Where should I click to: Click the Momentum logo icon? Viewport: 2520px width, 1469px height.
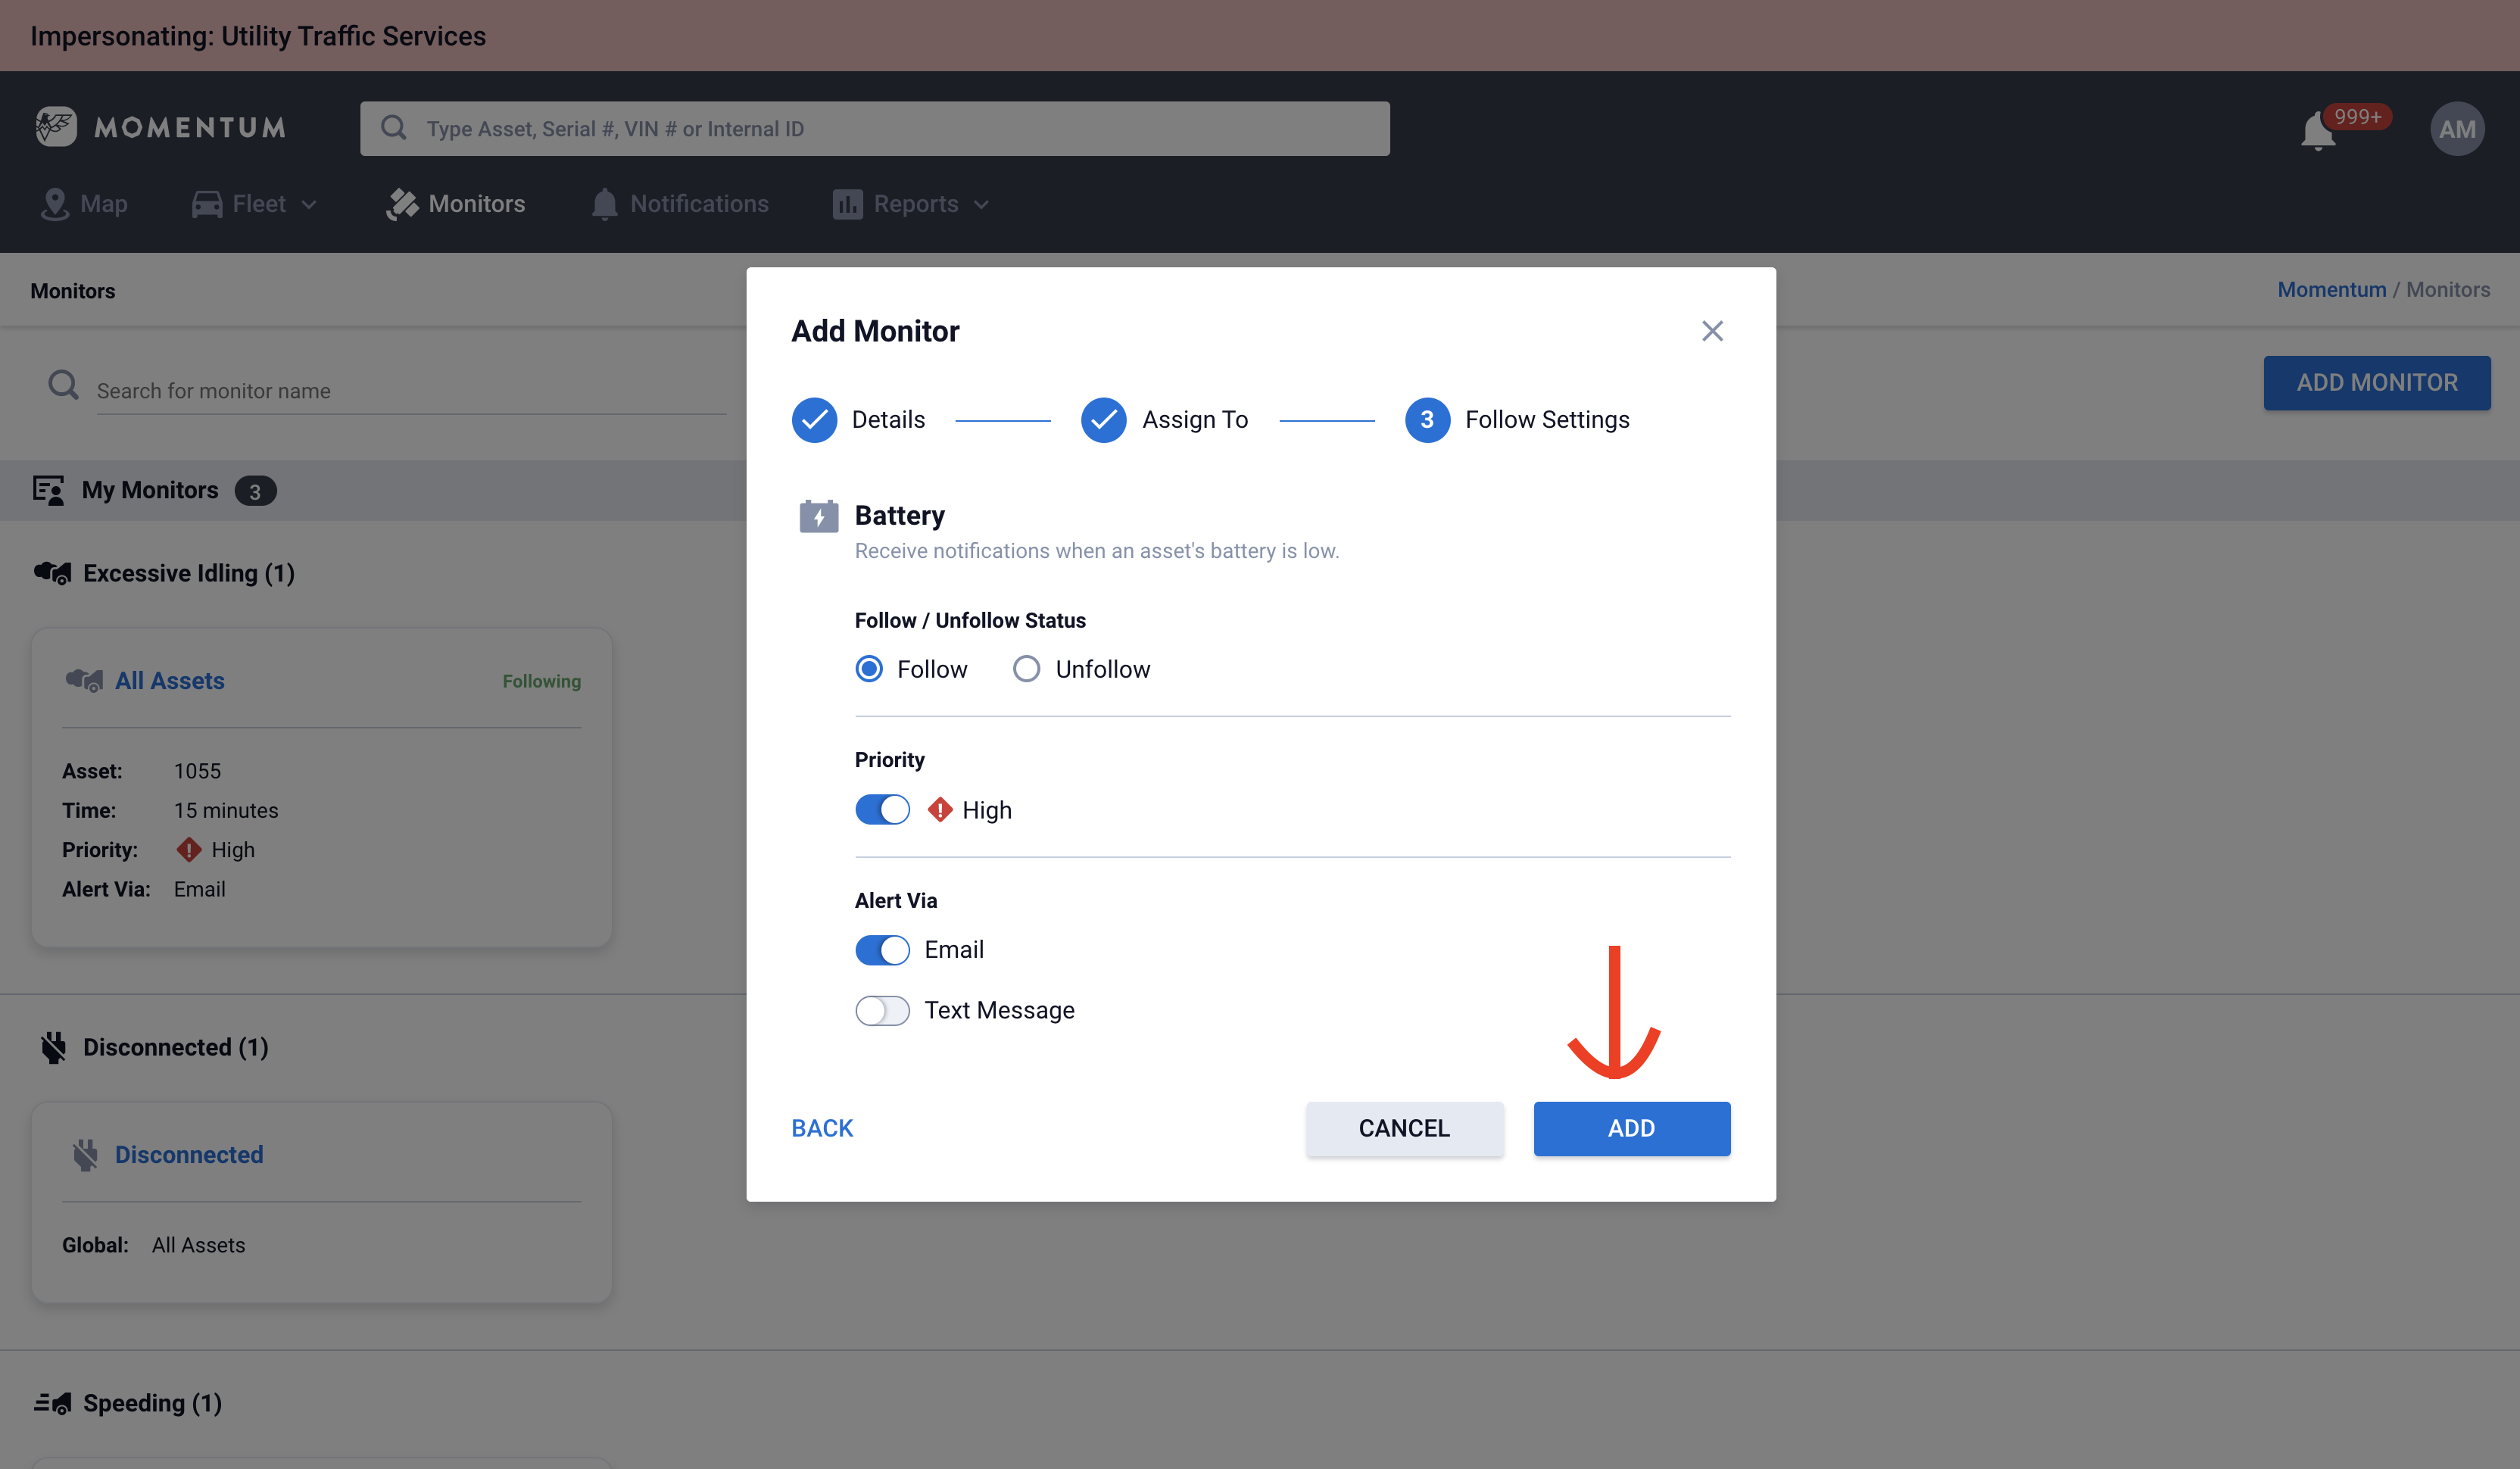56,127
